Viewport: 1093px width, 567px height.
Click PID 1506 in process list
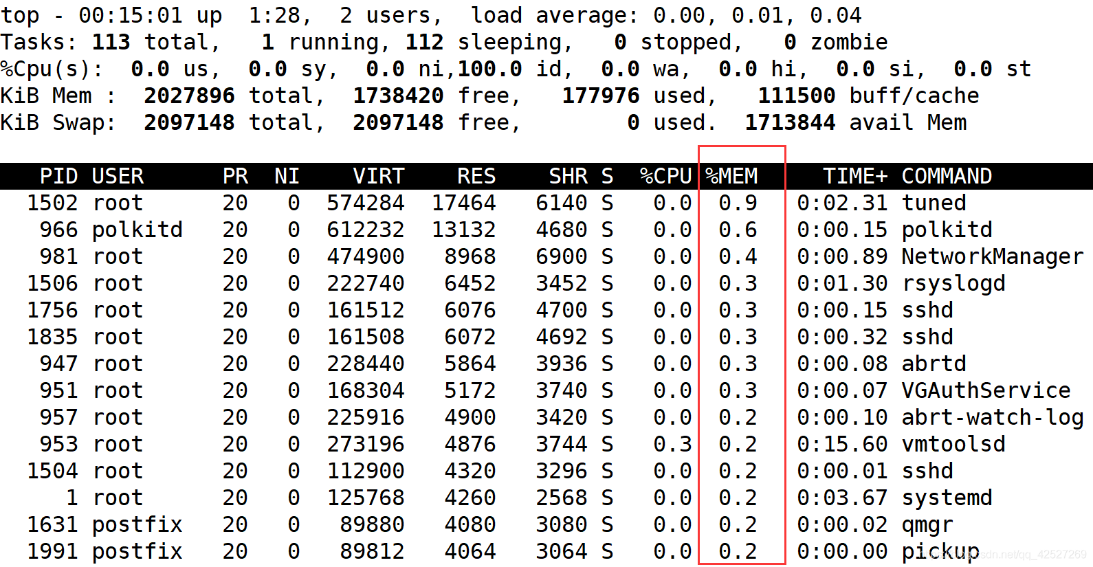tap(52, 284)
